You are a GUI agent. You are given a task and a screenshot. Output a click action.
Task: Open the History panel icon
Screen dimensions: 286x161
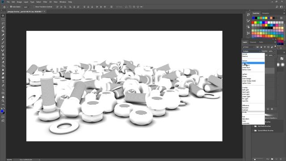click(248, 15)
